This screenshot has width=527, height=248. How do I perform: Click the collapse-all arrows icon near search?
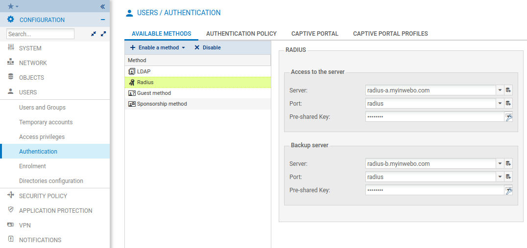click(x=94, y=34)
